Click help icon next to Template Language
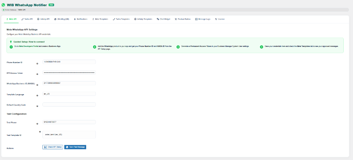 pos(37,96)
